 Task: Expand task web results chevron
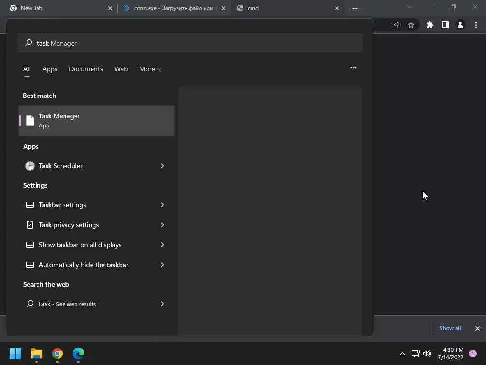coord(162,304)
